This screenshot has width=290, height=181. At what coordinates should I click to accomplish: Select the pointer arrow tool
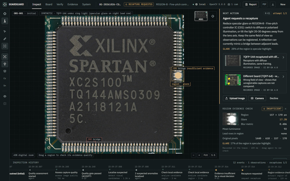click(5, 31)
